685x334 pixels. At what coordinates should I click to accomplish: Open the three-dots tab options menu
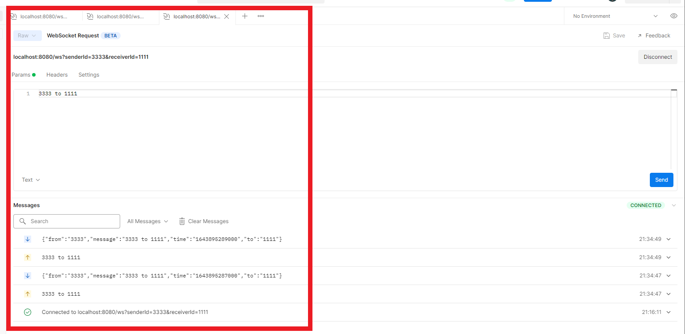(261, 16)
